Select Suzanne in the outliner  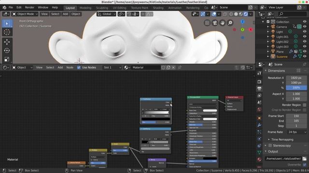[282, 57]
